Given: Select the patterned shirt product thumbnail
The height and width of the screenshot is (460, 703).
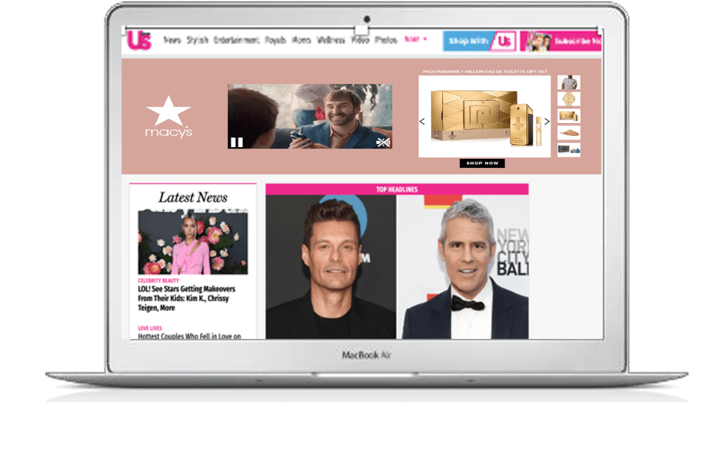Looking at the screenshot, I should (x=569, y=83).
